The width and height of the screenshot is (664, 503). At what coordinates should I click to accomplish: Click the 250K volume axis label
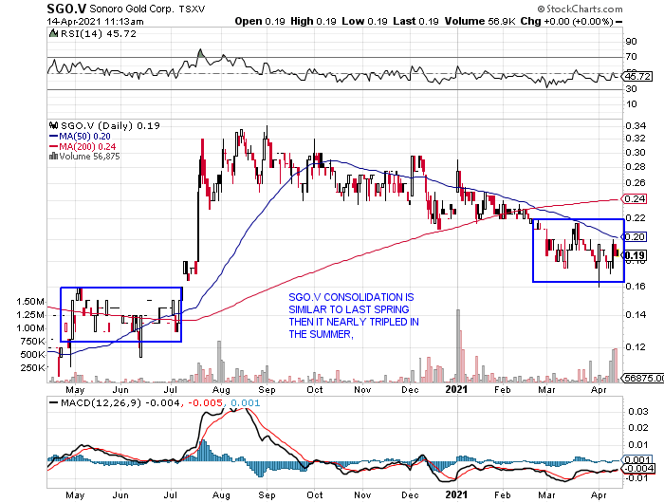[32, 368]
